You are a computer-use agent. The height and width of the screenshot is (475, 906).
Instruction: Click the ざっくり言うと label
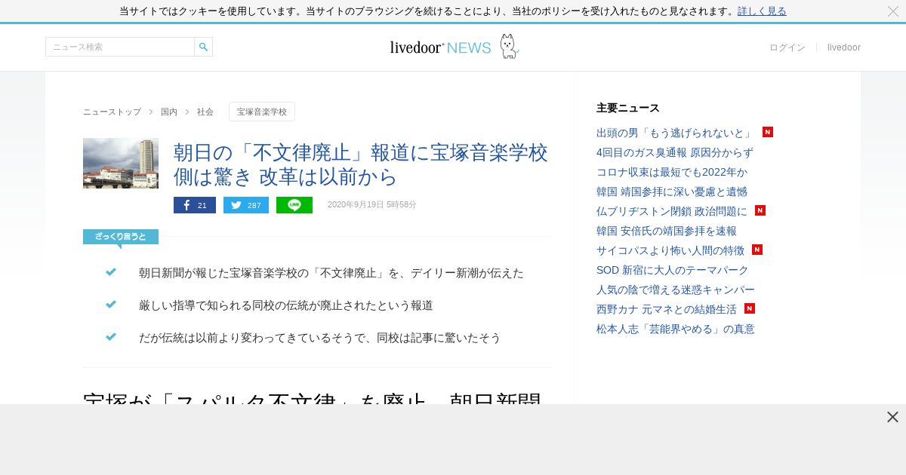(x=121, y=237)
